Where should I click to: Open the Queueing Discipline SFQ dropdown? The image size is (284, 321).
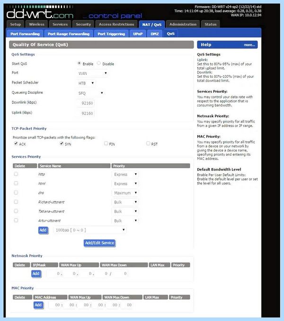(x=90, y=93)
